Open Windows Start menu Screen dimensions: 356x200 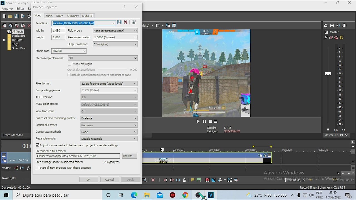pos(6,195)
